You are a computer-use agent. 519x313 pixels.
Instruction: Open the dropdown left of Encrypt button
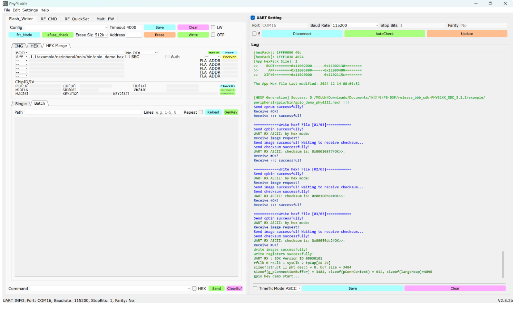tap(212, 57)
